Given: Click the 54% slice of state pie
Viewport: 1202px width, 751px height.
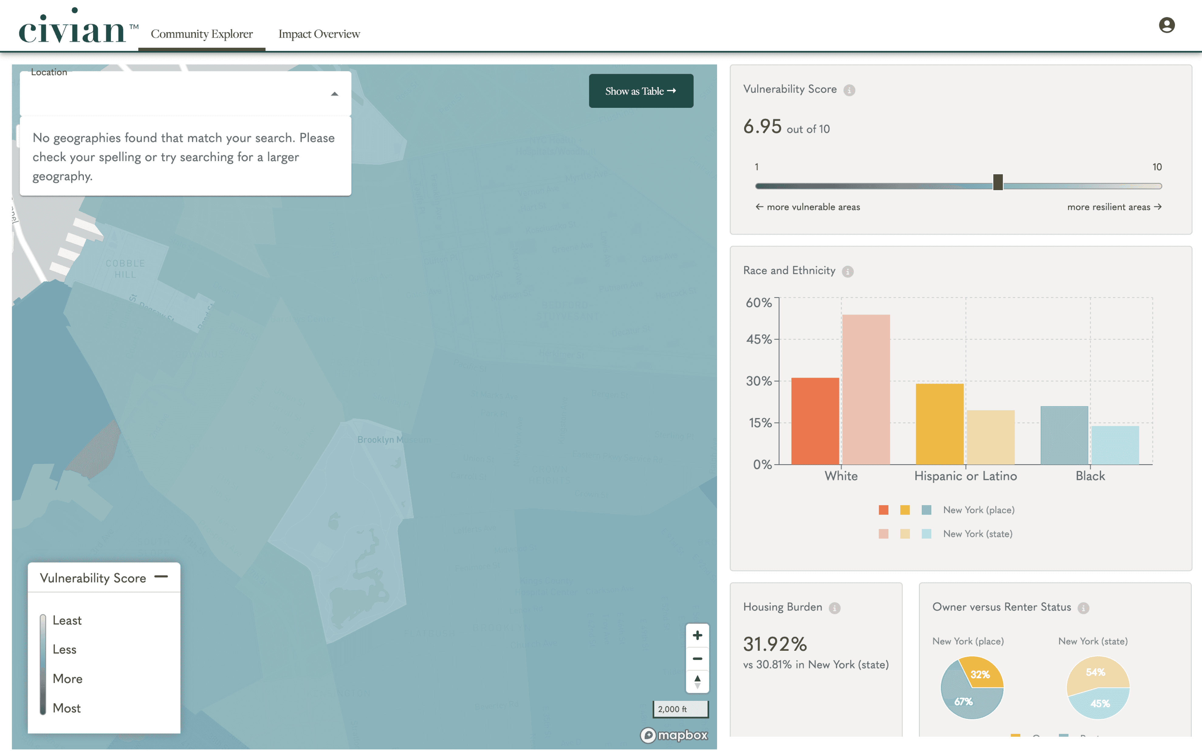Looking at the screenshot, I should click(x=1095, y=672).
